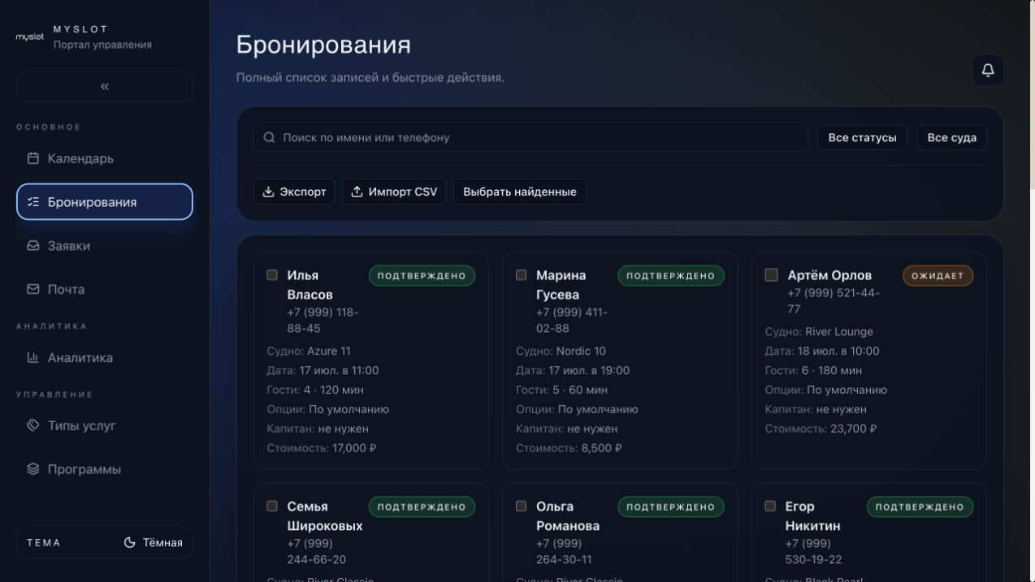Click the date 17 июл. в 11:00
Image resolution: width=1035 pixels, height=582 pixels.
coord(339,371)
